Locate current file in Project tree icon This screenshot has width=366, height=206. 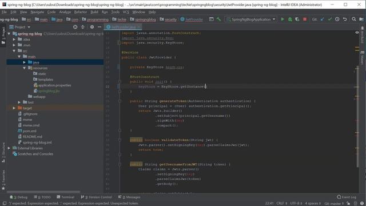[x=75, y=27]
